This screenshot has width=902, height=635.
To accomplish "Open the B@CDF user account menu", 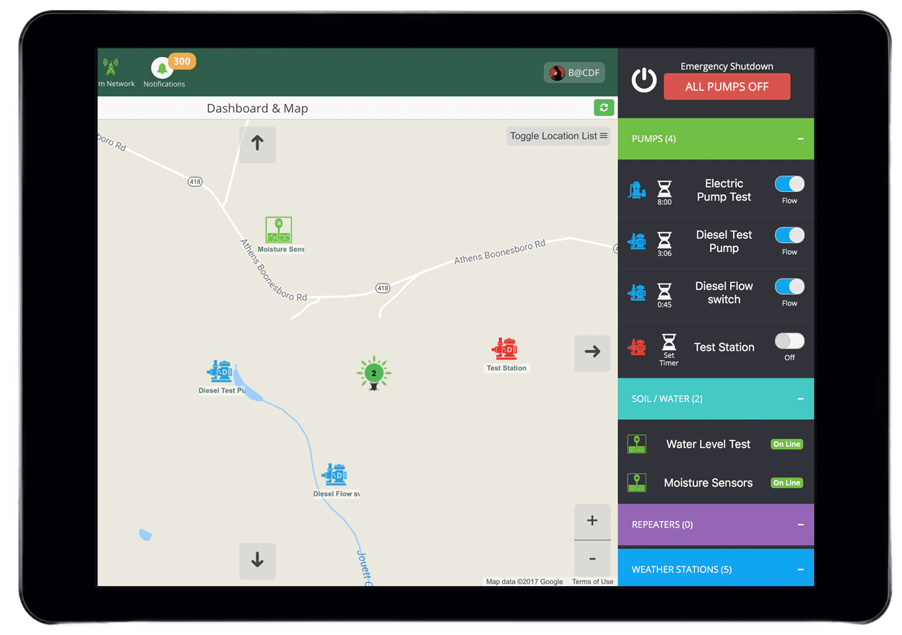I will coord(574,72).
